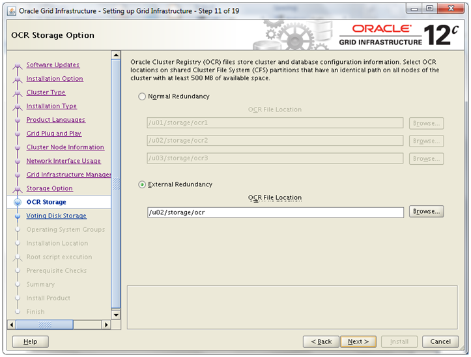Click the /u01/storage/ocr1 location field
This screenshot has width=471, height=357.
tap(275, 123)
